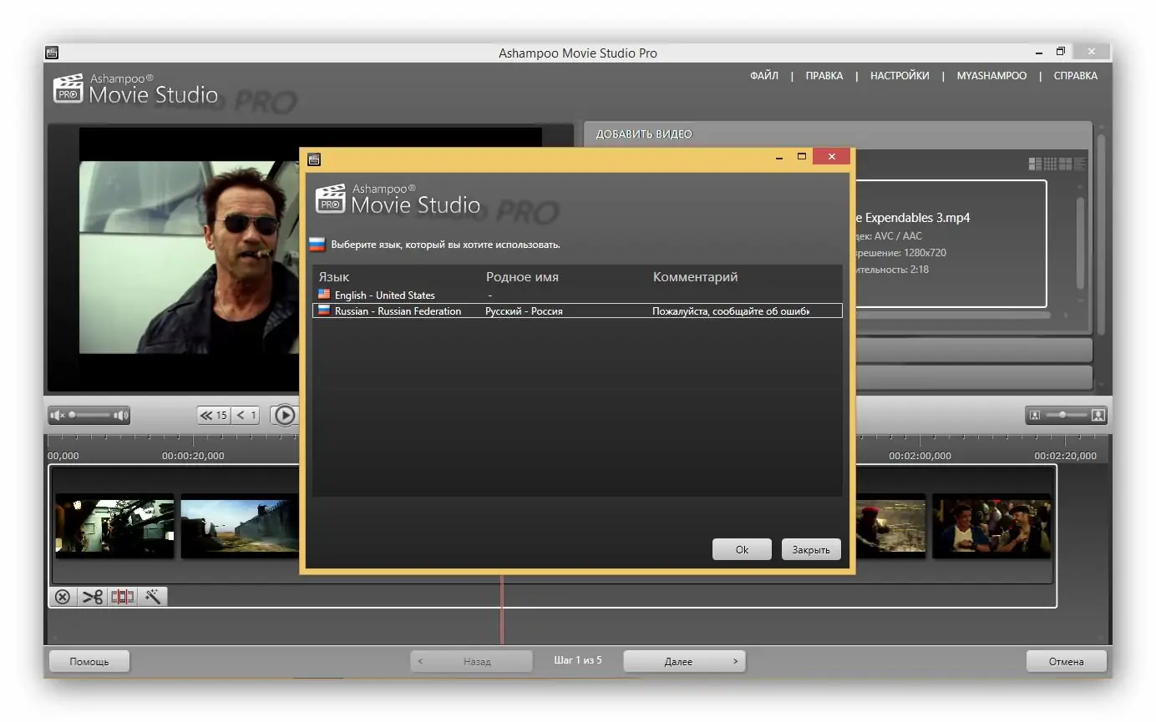Viewport: 1156px width, 722px height.
Task: Select Russian - Russian Federation language row
Action: click(577, 311)
